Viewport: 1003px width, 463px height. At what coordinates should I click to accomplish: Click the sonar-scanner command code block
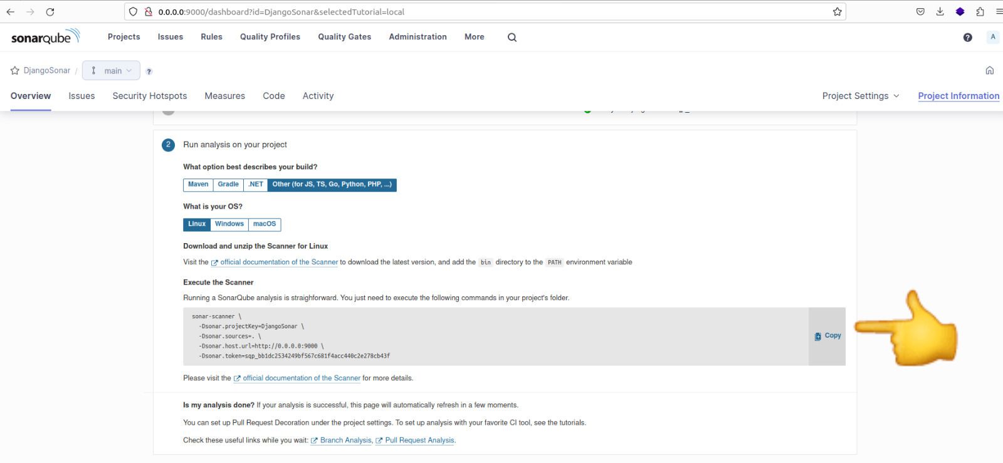pos(495,336)
